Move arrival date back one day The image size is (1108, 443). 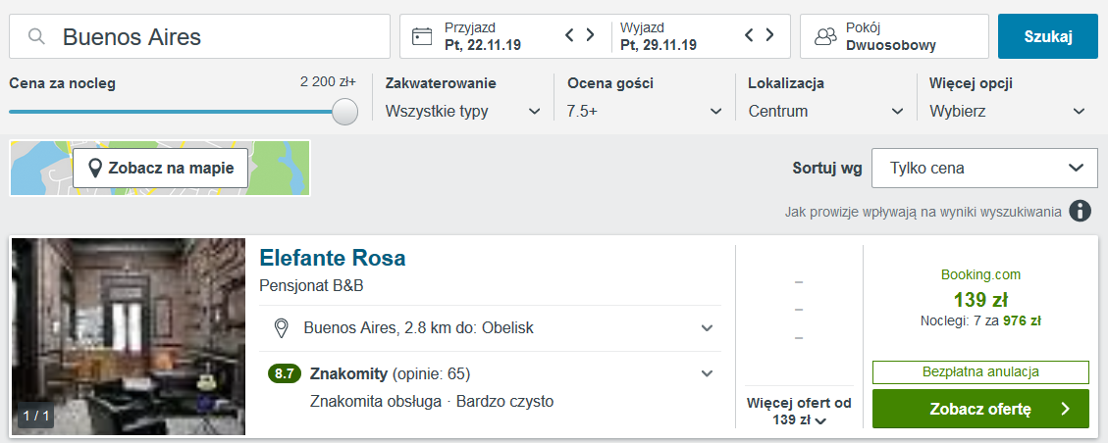pos(569,34)
